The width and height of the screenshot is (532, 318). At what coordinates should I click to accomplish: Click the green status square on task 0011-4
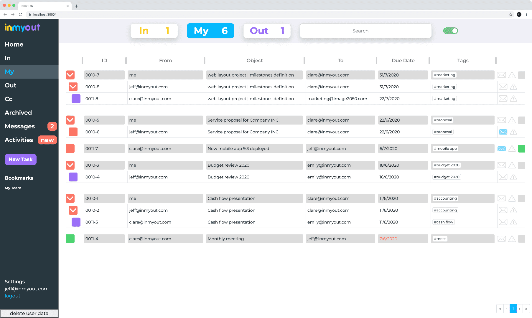(x=70, y=239)
